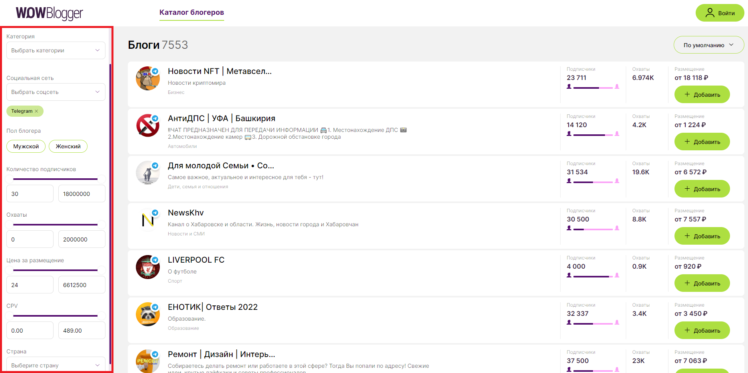This screenshot has width=748, height=373.
Task: Toggle the Женский gender filter
Action: [68, 146]
